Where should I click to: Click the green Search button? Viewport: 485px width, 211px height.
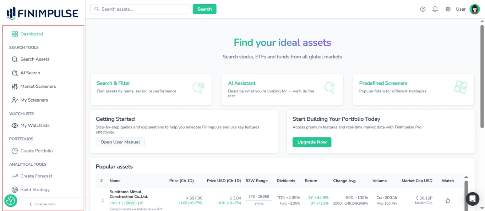205,9
